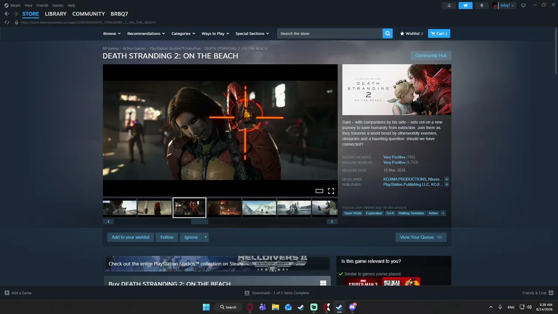This screenshot has height=314, width=558.
Task: Click the magnifier search button in the store
Action: pyautogui.click(x=388, y=34)
